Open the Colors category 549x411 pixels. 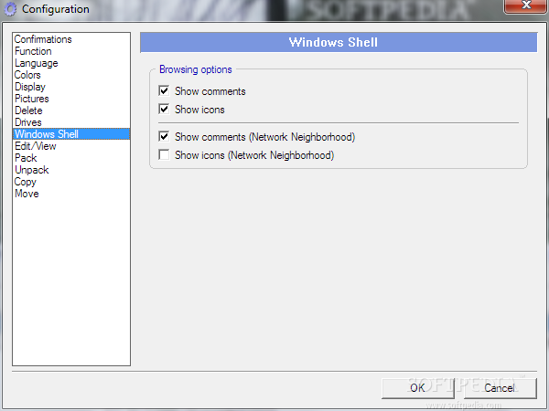click(x=71, y=75)
